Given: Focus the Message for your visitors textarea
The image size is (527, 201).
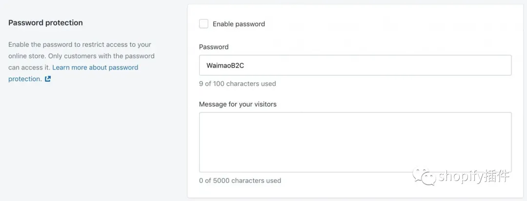Looking at the screenshot, I should pyautogui.click(x=355, y=143).
